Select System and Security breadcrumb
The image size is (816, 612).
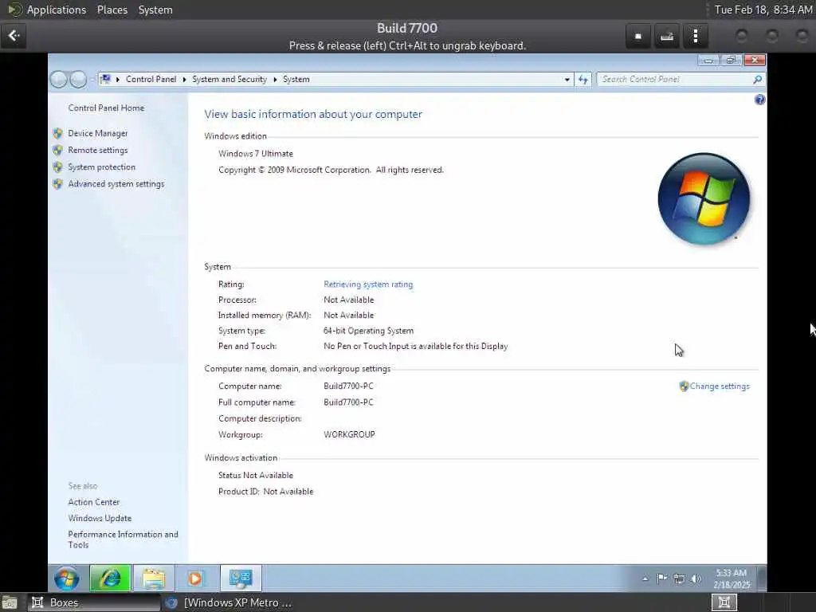click(x=229, y=79)
